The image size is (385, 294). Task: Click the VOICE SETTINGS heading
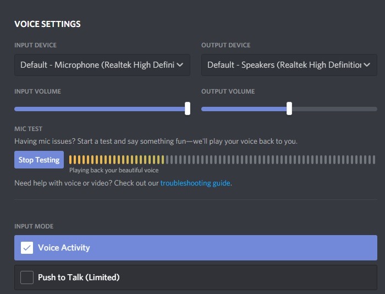[47, 24]
